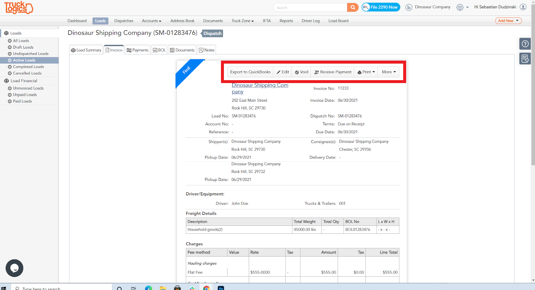Switch to the BOL tab
Screen dimensions: 535x290
tap(159, 50)
